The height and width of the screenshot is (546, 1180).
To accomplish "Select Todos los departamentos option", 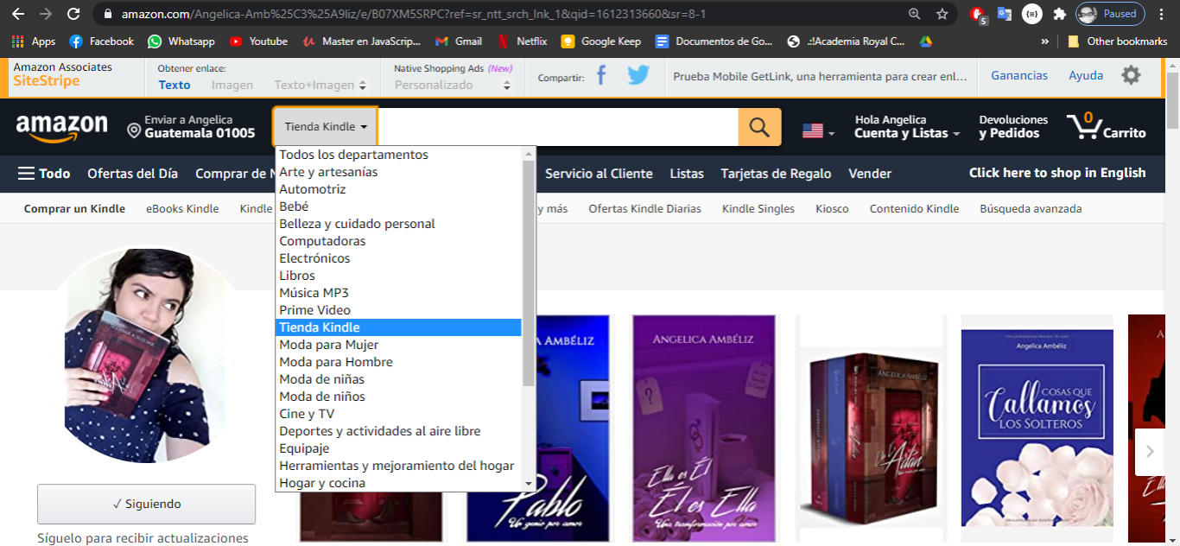I will coord(398,155).
